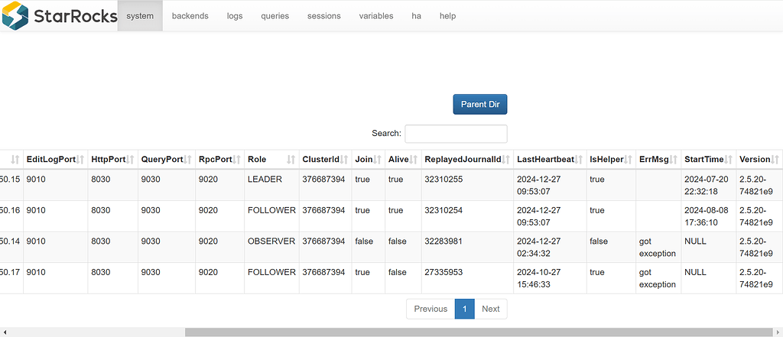Sort by EditLogPort column arrows
The width and height of the screenshot is (783, 337).
point(80,160)
